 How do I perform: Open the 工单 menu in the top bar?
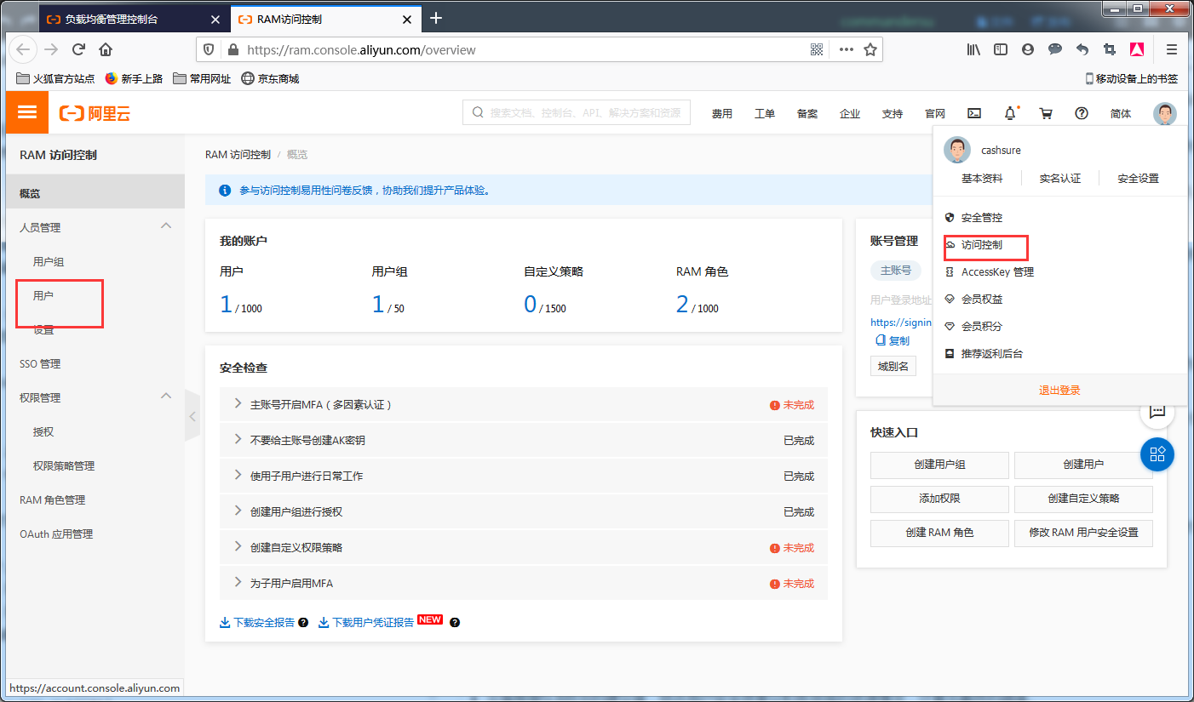pos(764,112)
